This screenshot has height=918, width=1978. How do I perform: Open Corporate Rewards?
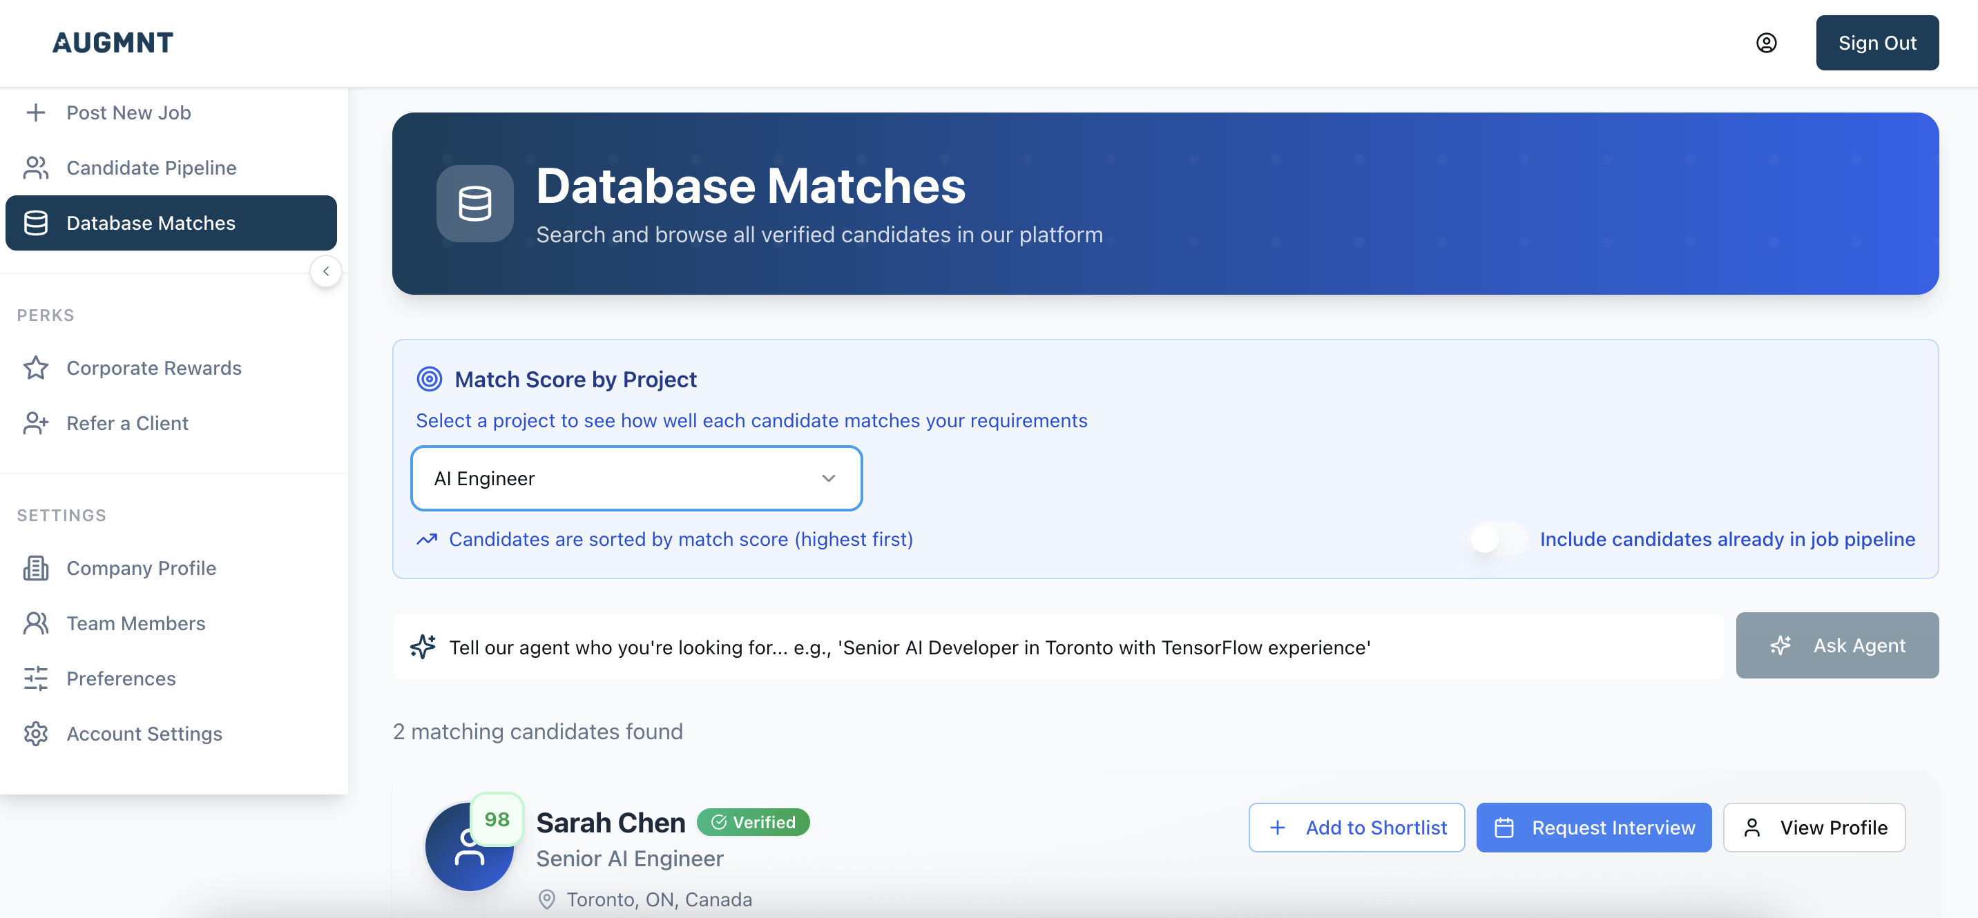(x=171, y=369)
